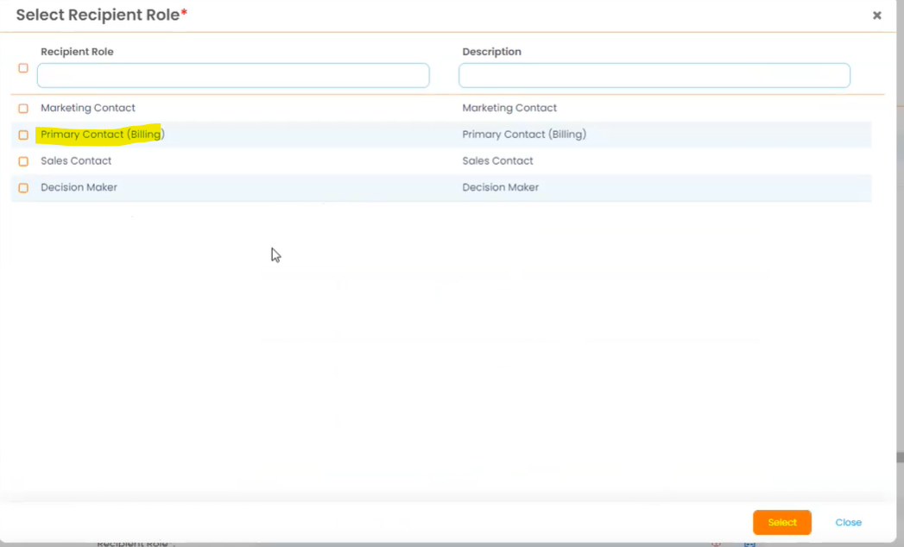Enable the Sales Contact checkbox
The width and height of the screenshot is (904, 547).
coord(23,161)
